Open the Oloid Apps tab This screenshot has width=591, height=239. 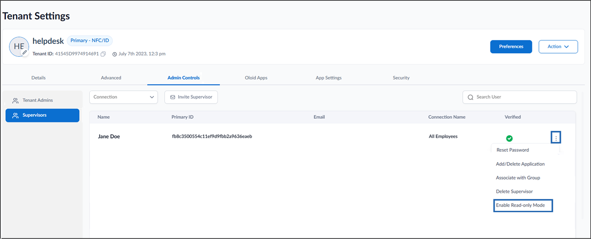coord(256,78)
